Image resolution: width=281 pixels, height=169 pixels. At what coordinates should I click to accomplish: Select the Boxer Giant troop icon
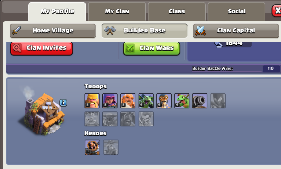tap(128, 101)
